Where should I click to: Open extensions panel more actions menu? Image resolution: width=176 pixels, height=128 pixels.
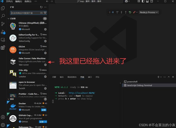click(45, 7)
